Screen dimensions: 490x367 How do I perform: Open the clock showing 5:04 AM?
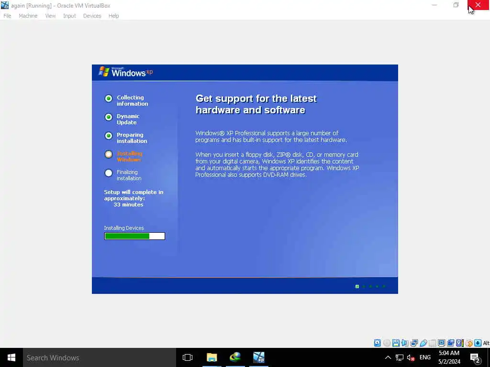(449, 357)
